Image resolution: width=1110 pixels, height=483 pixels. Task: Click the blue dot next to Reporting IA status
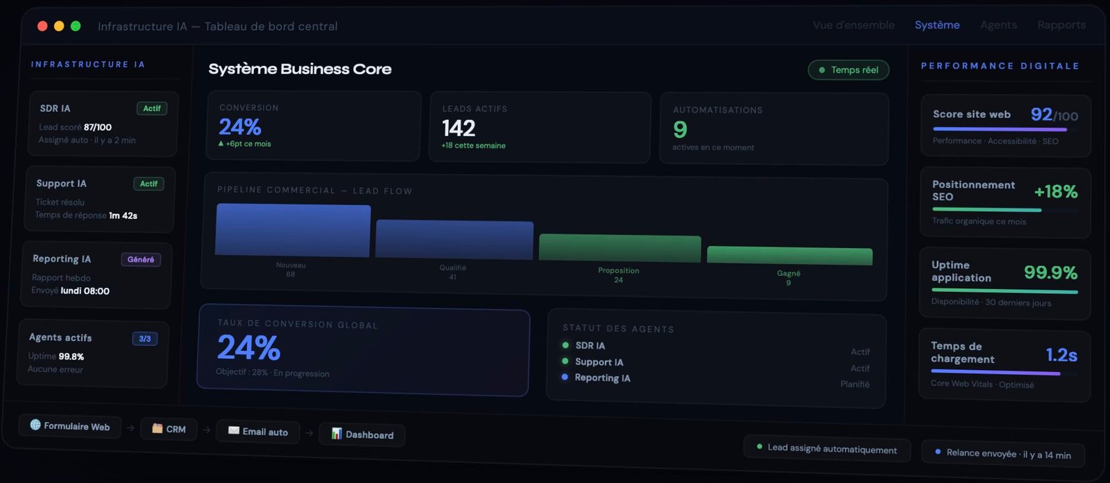[x=565, y=377]
